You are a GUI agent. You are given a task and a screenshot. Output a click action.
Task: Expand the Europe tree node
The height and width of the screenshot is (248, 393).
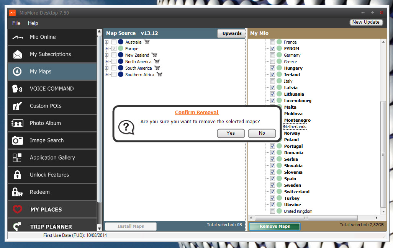pos(107,48)
